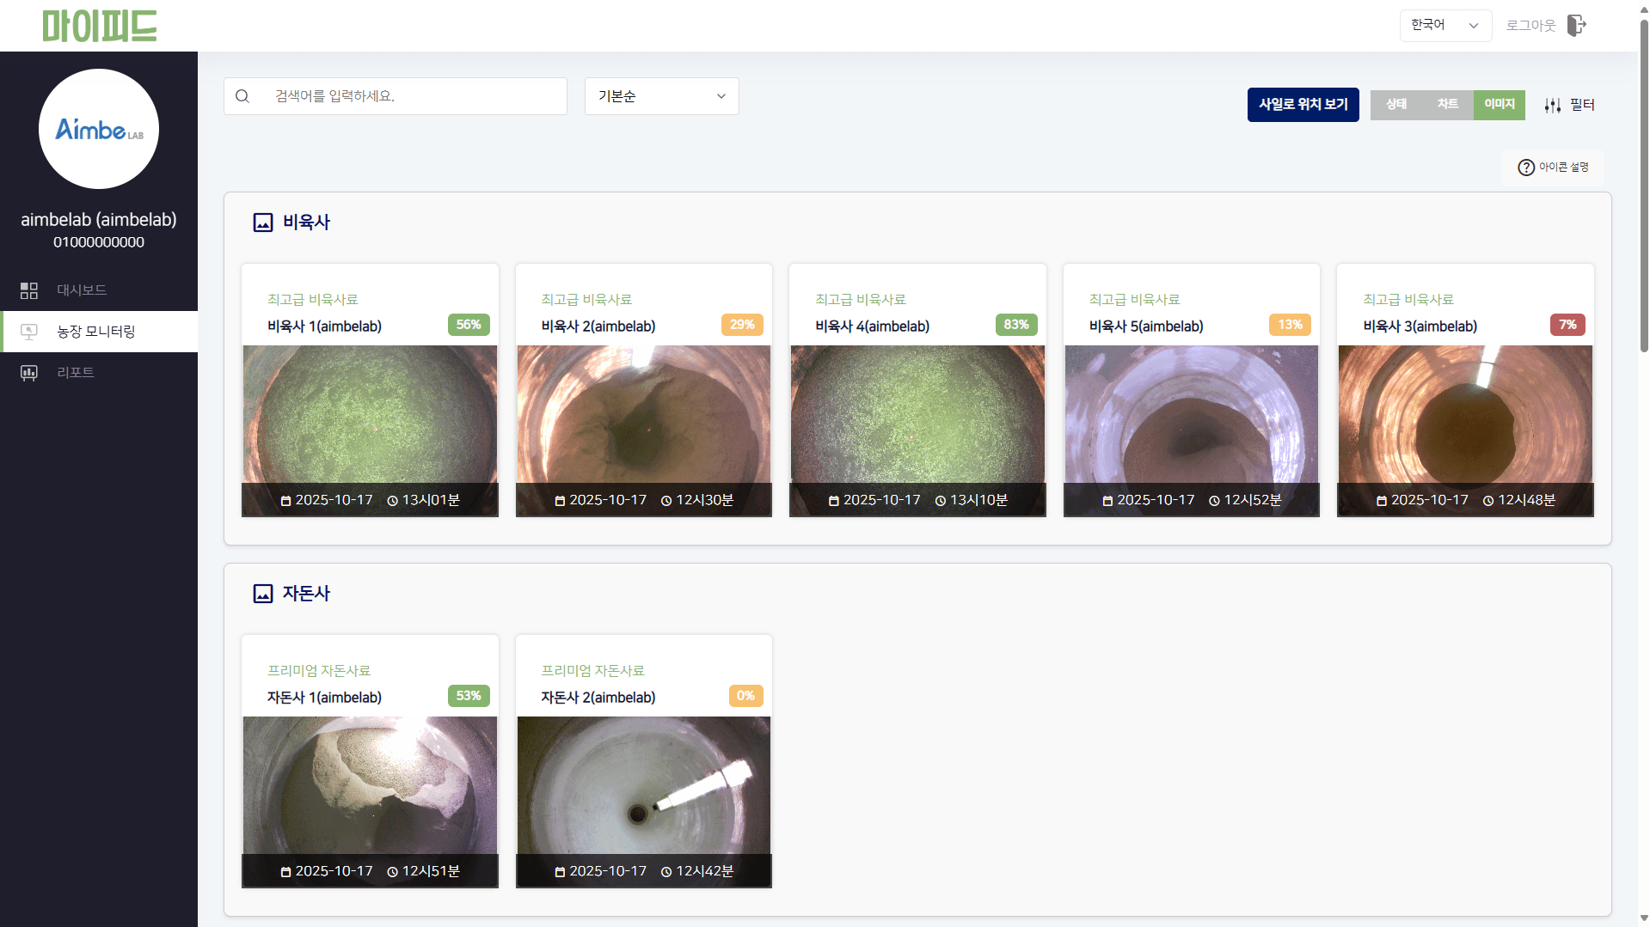Click the filter sliders icon
Screen dimensions: 1650x927
click(1552, 105)
